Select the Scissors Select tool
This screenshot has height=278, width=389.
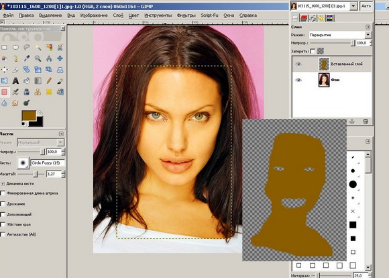(60, 47)
